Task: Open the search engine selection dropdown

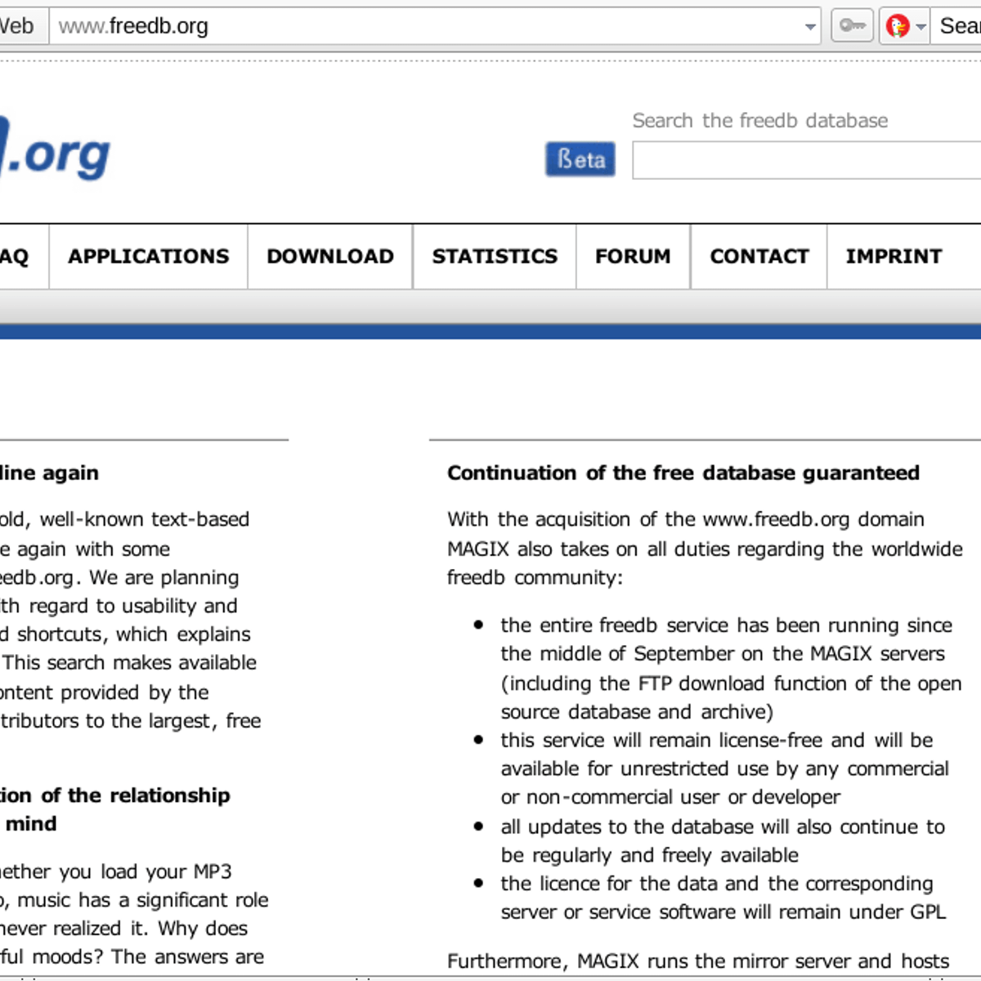Action: (x=922, y=25)
